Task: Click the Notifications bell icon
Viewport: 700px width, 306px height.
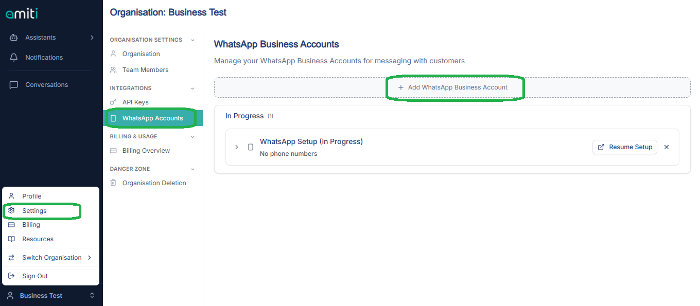Action: (x=14, y=58)
